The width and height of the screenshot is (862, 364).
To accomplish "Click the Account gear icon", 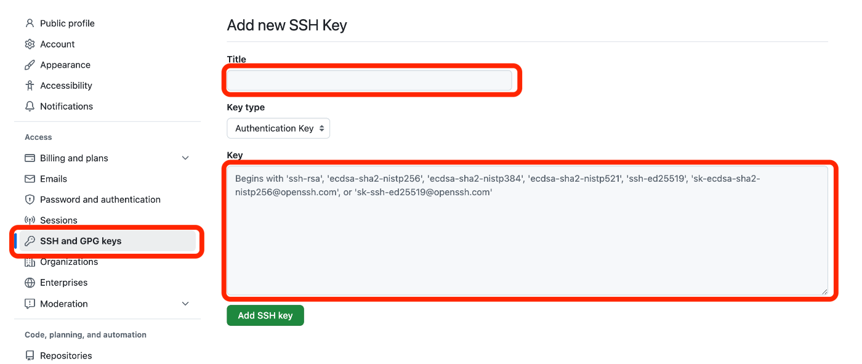I will point(30,44).
